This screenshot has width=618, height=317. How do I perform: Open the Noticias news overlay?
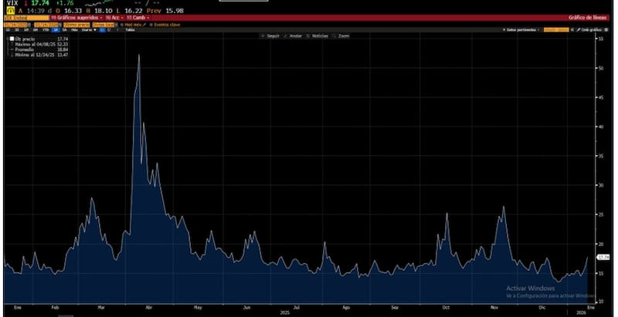pyautogui.click(x=317, y=35)
